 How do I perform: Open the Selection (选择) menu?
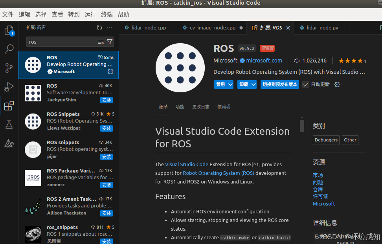coord(41,15)
